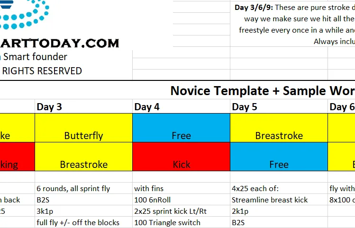The width and height of the screenshot is (355, 228).
Task: Select the yellow Breaststroke cell under Day 5
Action: [279, 128]
